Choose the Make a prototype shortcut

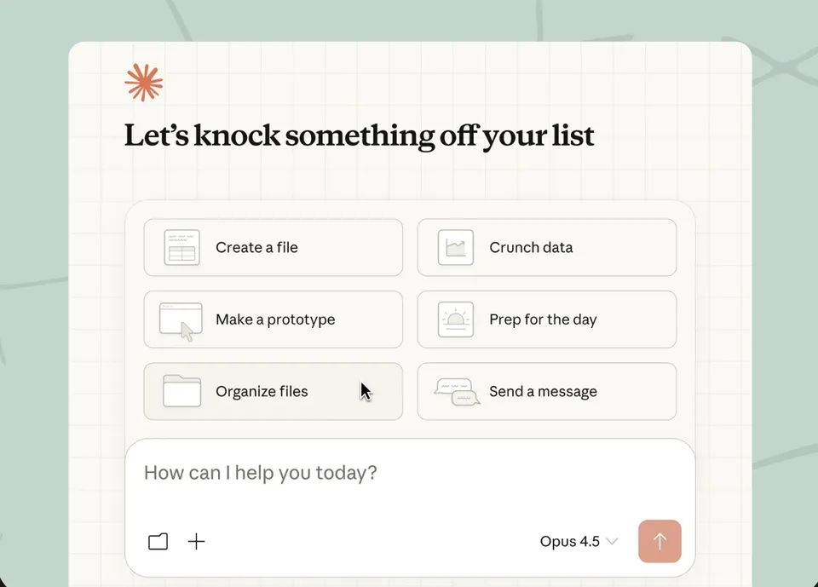click(273, 319)
